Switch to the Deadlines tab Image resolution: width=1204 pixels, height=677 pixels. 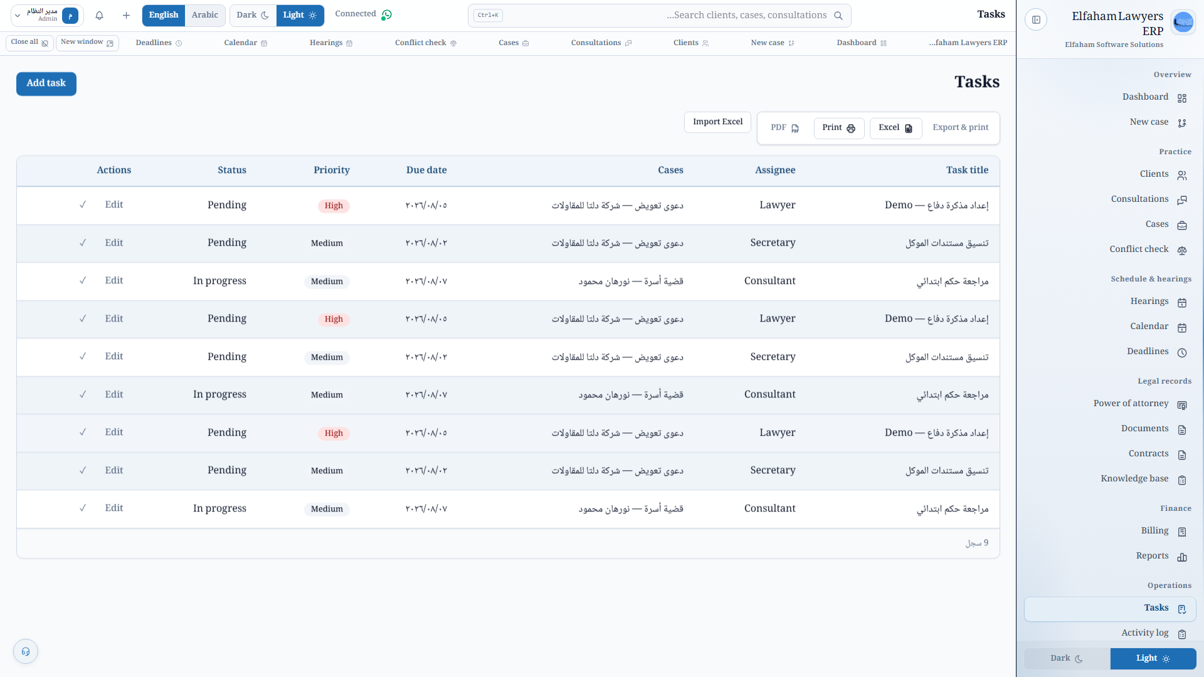tap(159, 43)
